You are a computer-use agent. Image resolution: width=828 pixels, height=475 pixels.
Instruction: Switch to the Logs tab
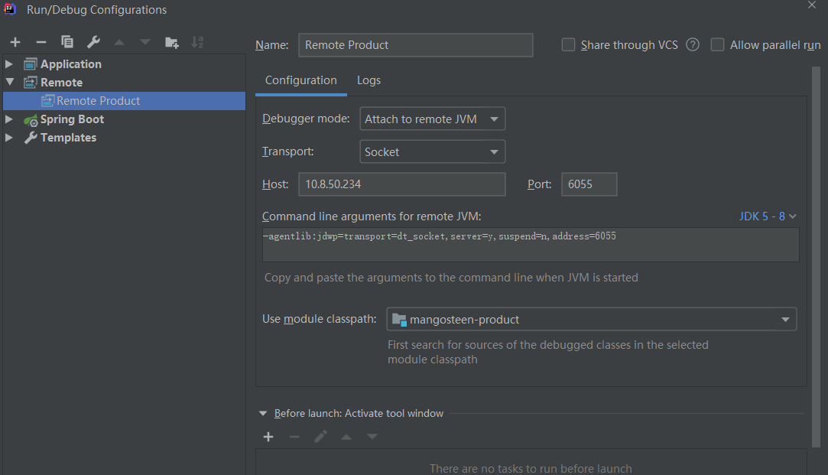[x=369, y=80]
